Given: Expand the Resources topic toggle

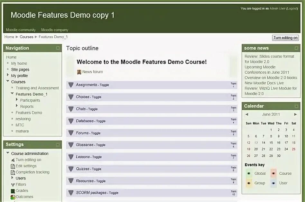Looking at the screenshot, I should [x=71, y=181].
